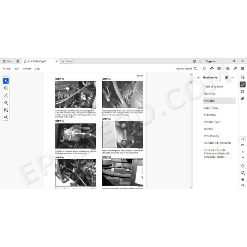Viewport: 247px width, 247px height.
Task: Open the Convert menu
Action: 27,68
